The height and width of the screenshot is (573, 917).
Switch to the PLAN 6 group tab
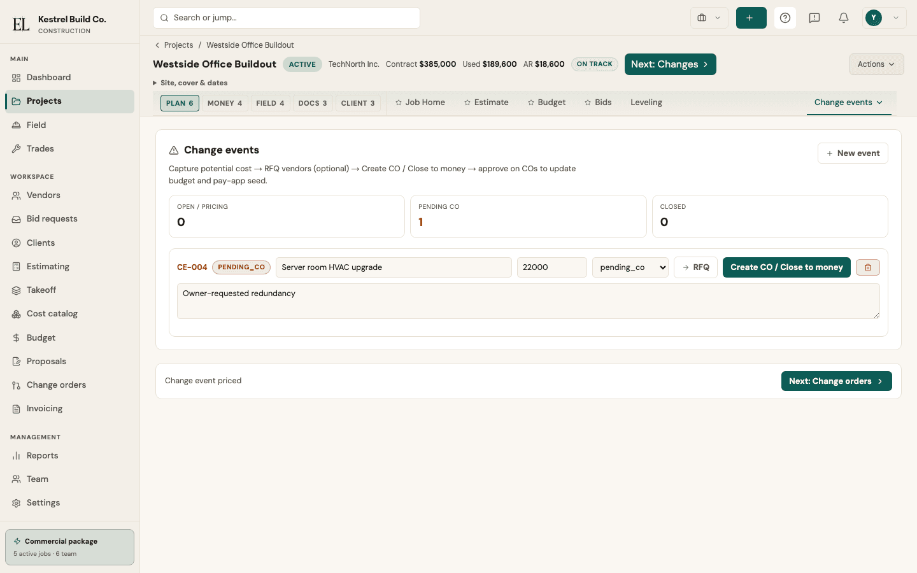pos(180,103)
